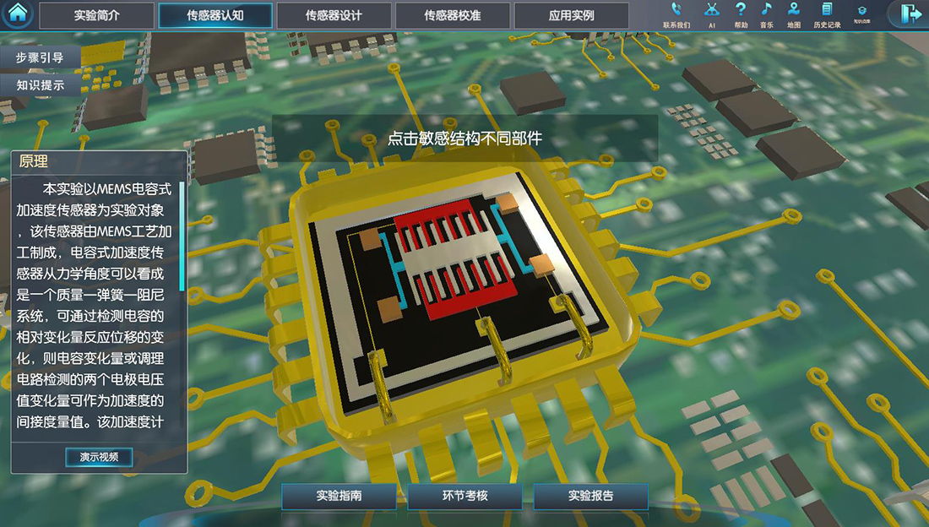
Task: Open the 地图 map icon
Action: point(794,14)
